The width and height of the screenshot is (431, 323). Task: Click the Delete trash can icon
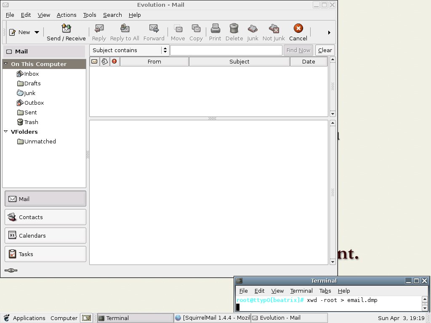point(234,28)
